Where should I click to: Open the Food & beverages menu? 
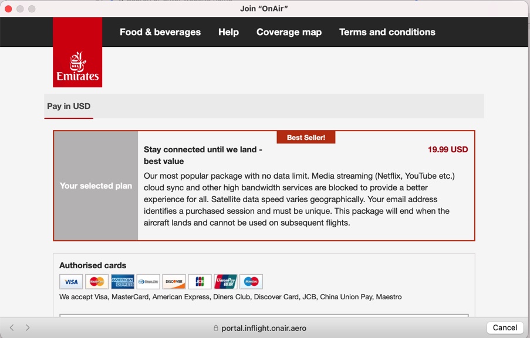coord(160,32)
